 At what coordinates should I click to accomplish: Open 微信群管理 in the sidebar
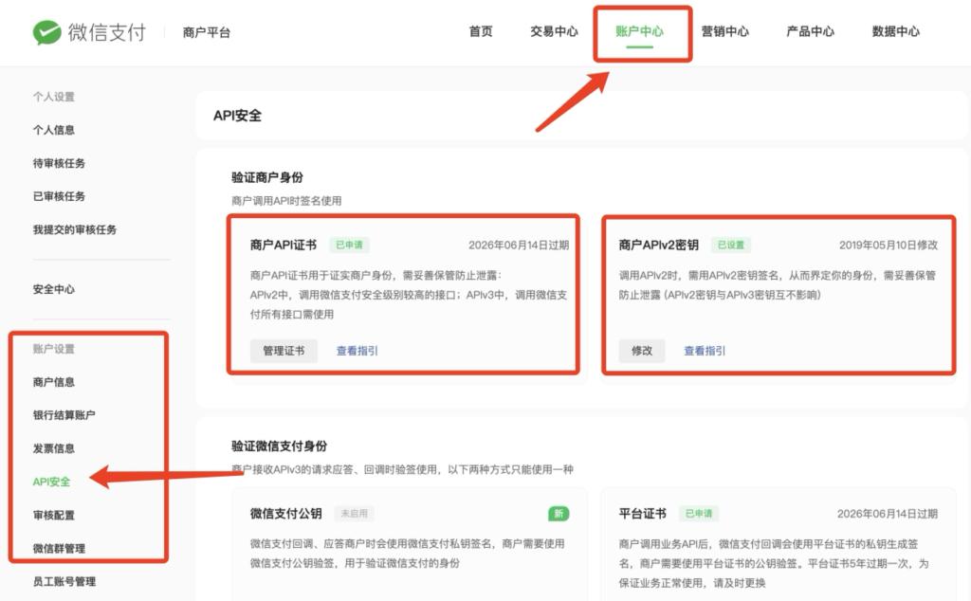coord(59,549)
